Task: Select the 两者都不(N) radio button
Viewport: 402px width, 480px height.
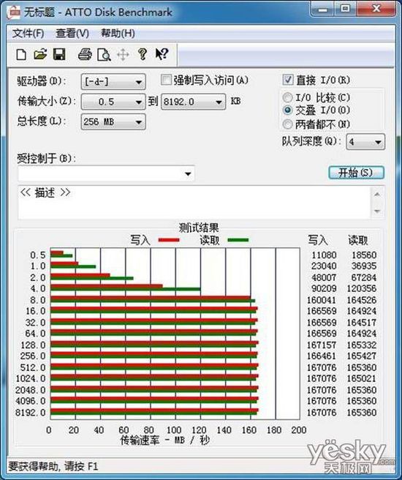Action: [287, 124]
